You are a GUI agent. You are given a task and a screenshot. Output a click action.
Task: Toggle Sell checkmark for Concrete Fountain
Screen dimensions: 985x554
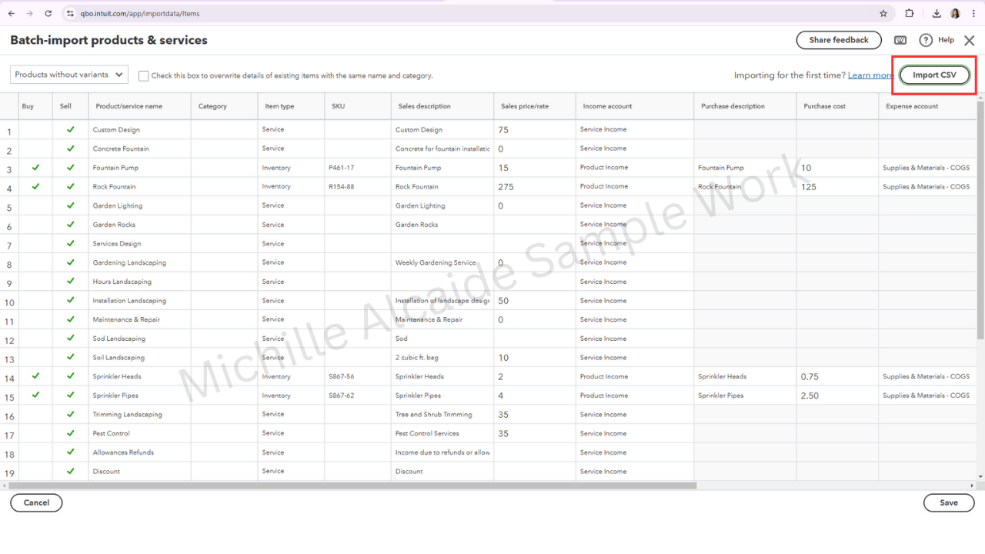[71, 149]
